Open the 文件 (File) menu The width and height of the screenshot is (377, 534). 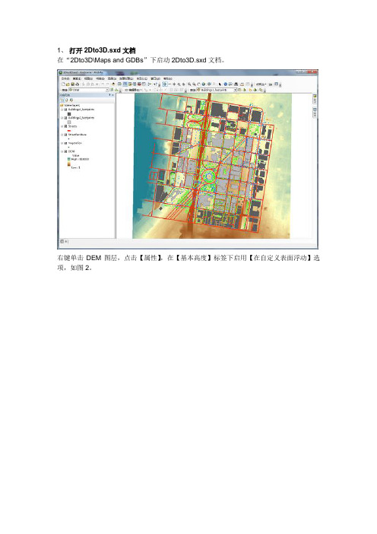coord(65,78)
